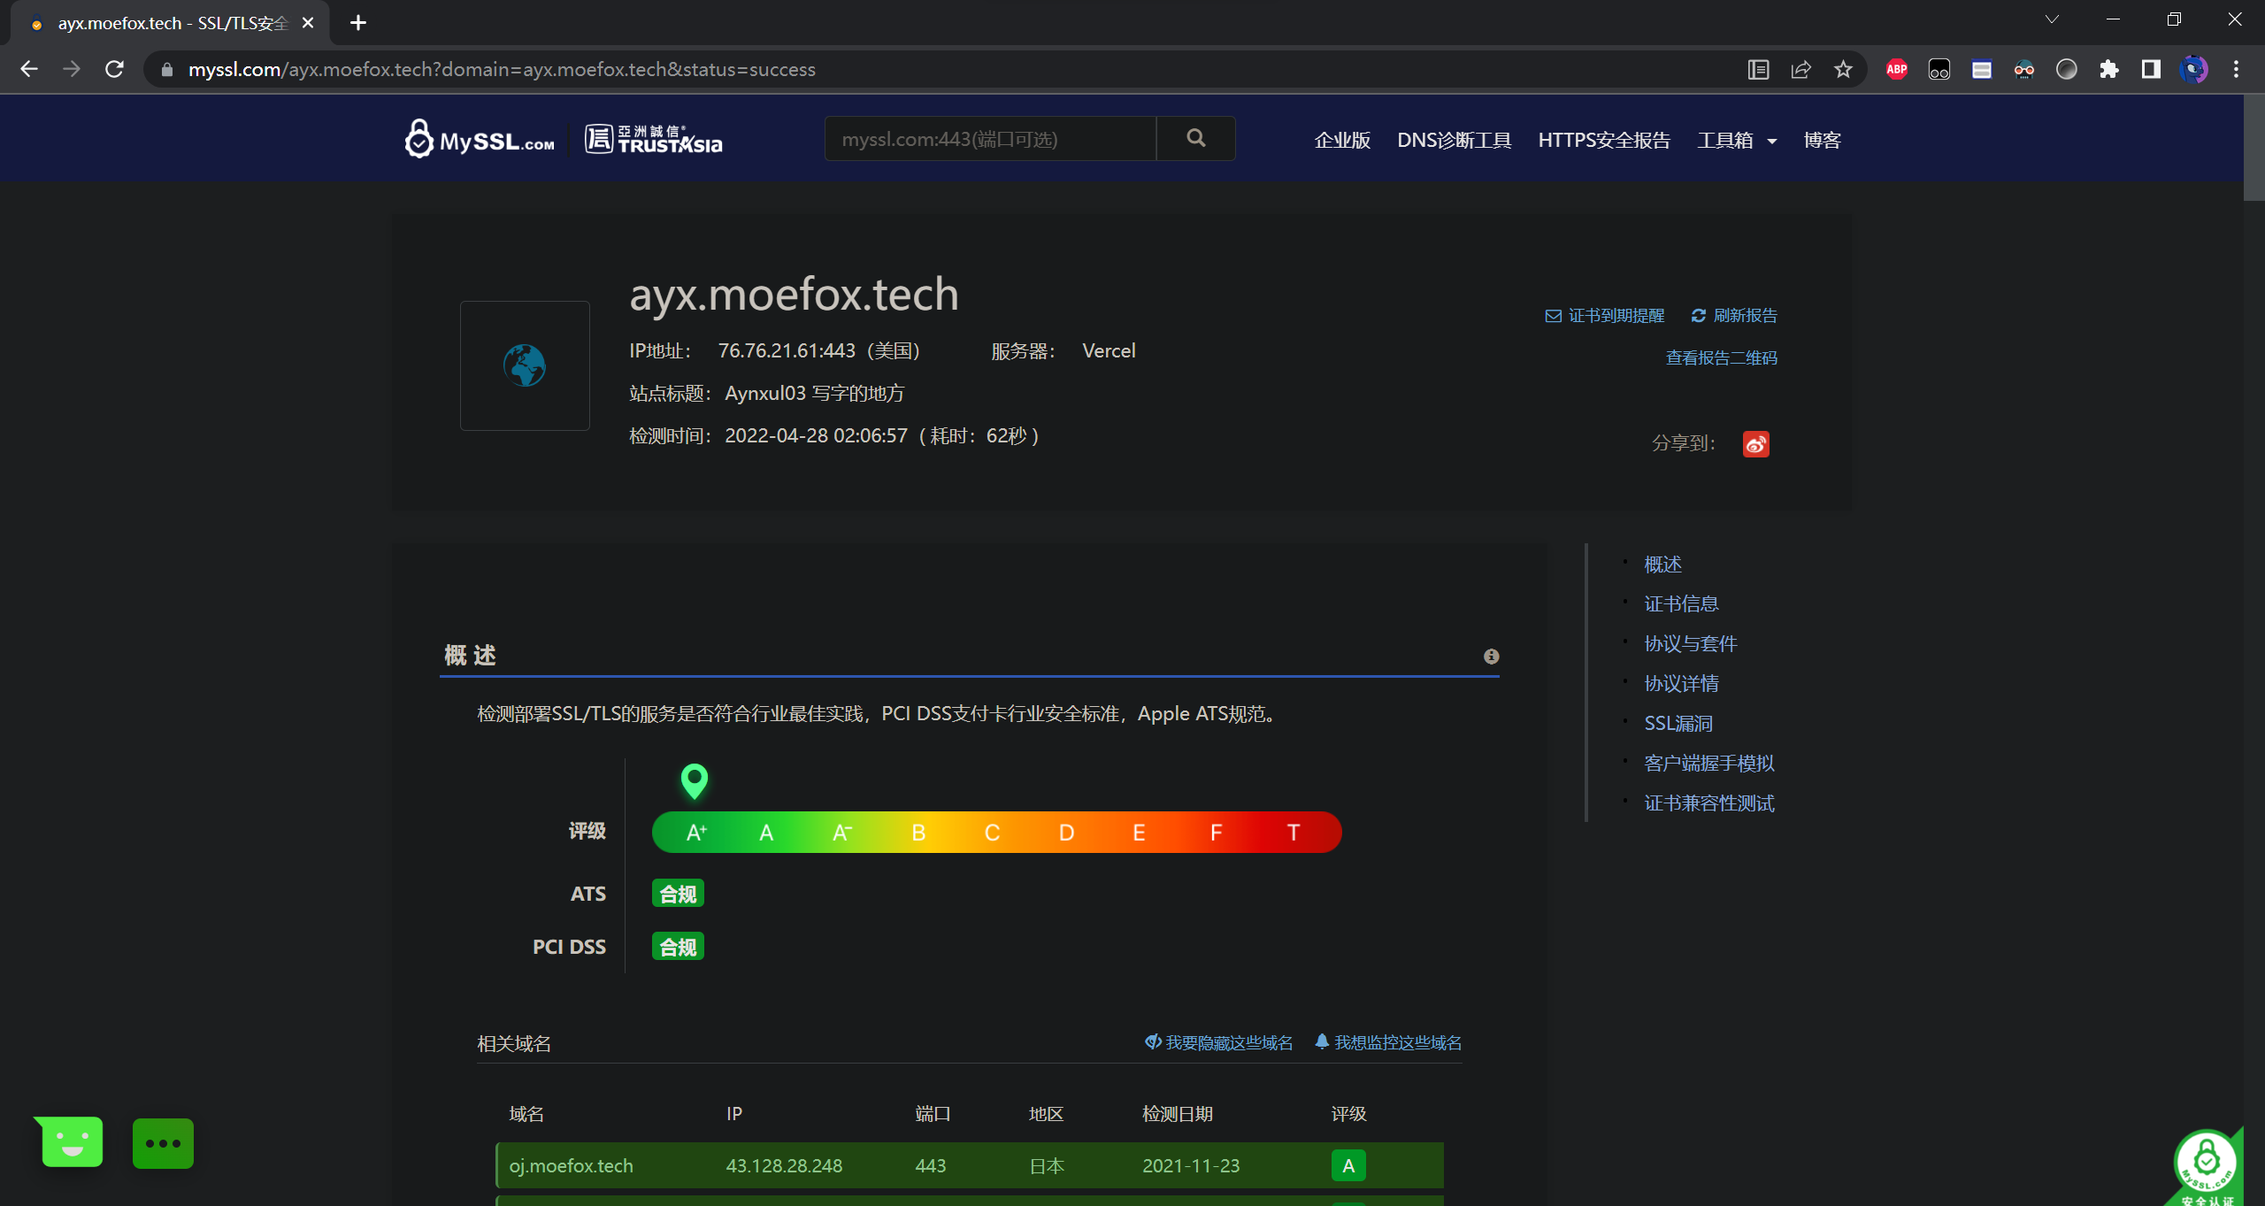
Task: Toggle the browser side panel
Action: pos(2151,69)
